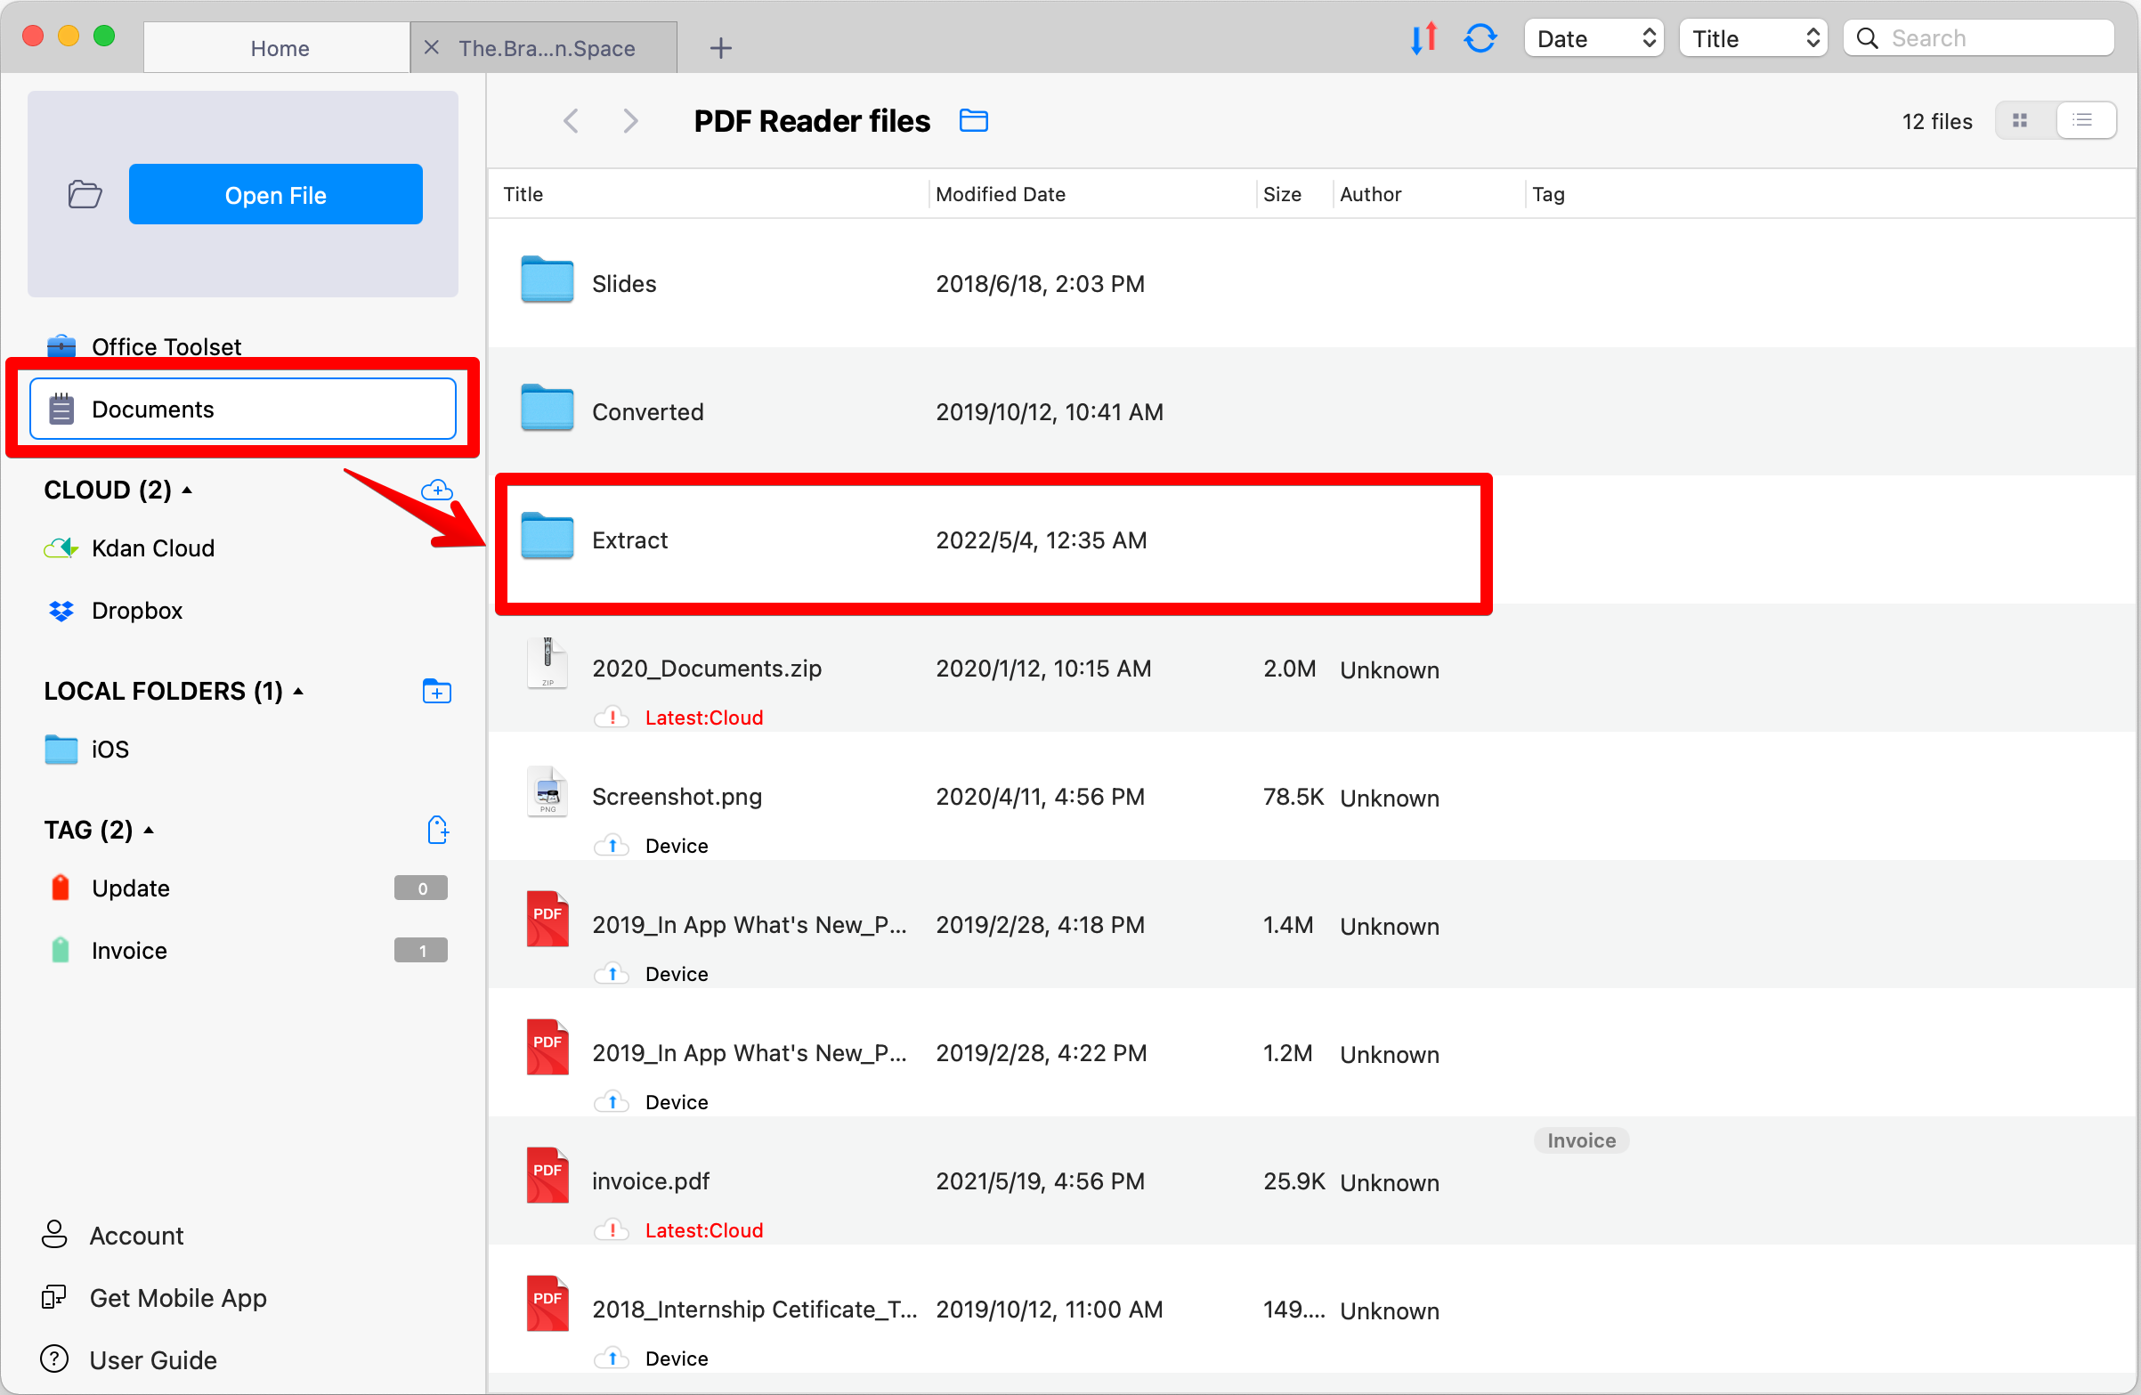The height and width of the screenshot is (1395, 2141).
Task: Open the Date sort dropdown
Action: coord(1594,38)
